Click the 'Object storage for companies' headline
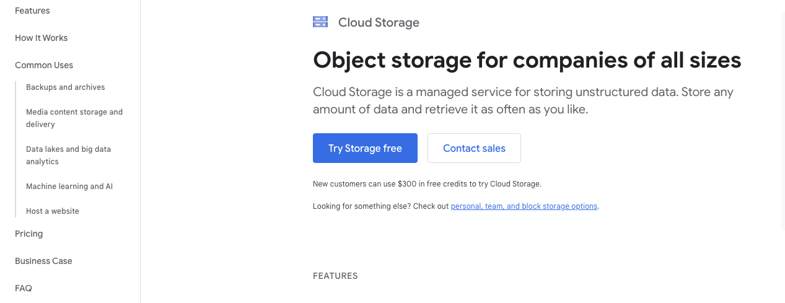The image size is (785, 303). click(x=527, y=60)
